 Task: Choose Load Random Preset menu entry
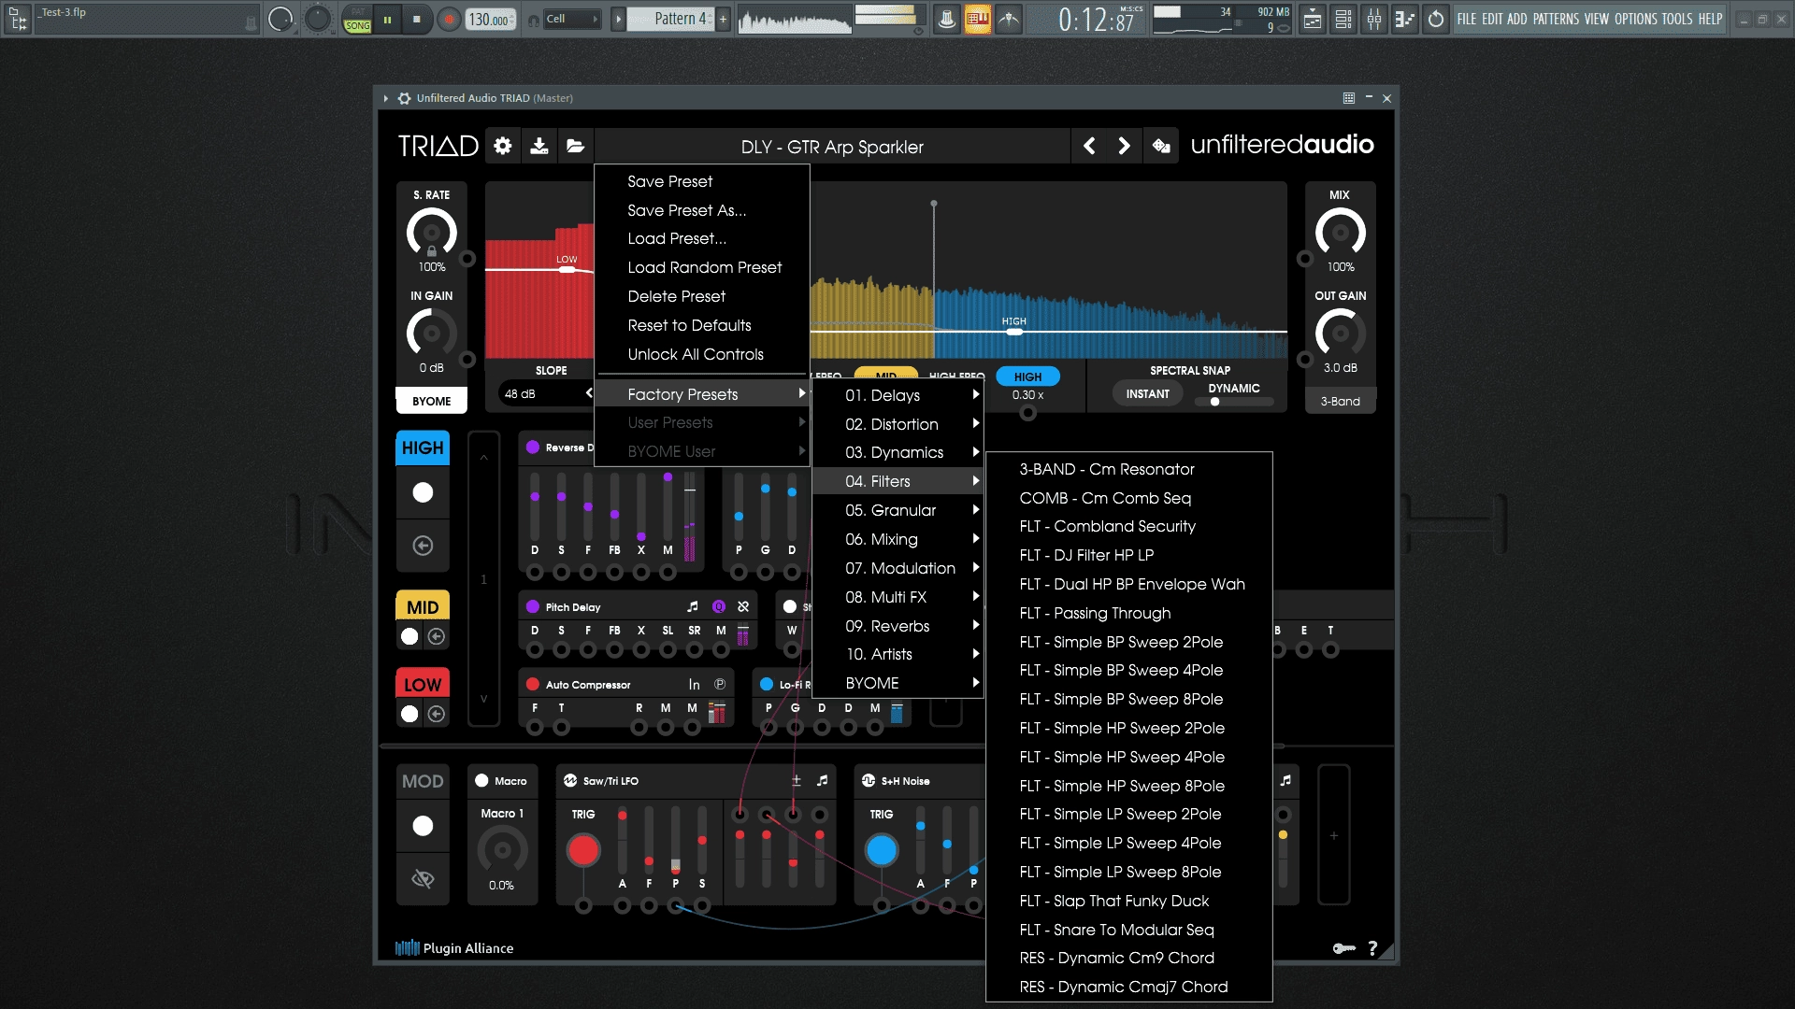(x=701, y=267)
